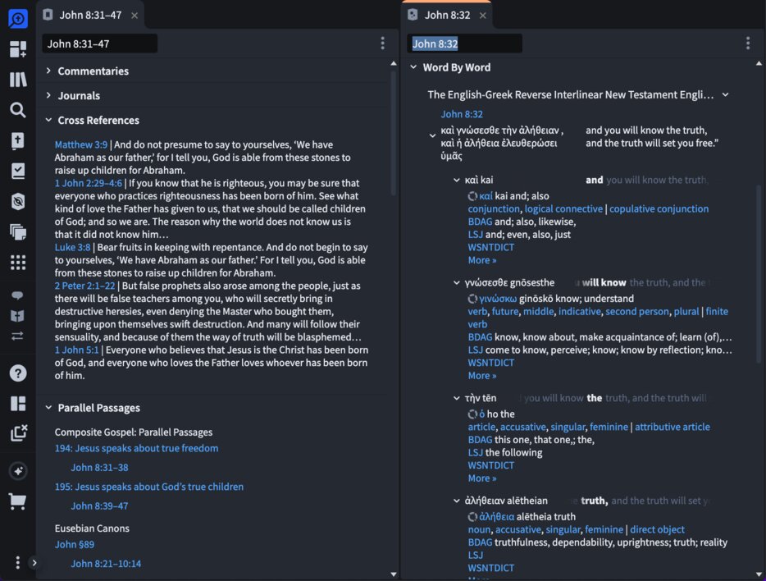The image size is (766, 581).
Task: Expand the Commentaries section
Action: click(x=48, y=71)
